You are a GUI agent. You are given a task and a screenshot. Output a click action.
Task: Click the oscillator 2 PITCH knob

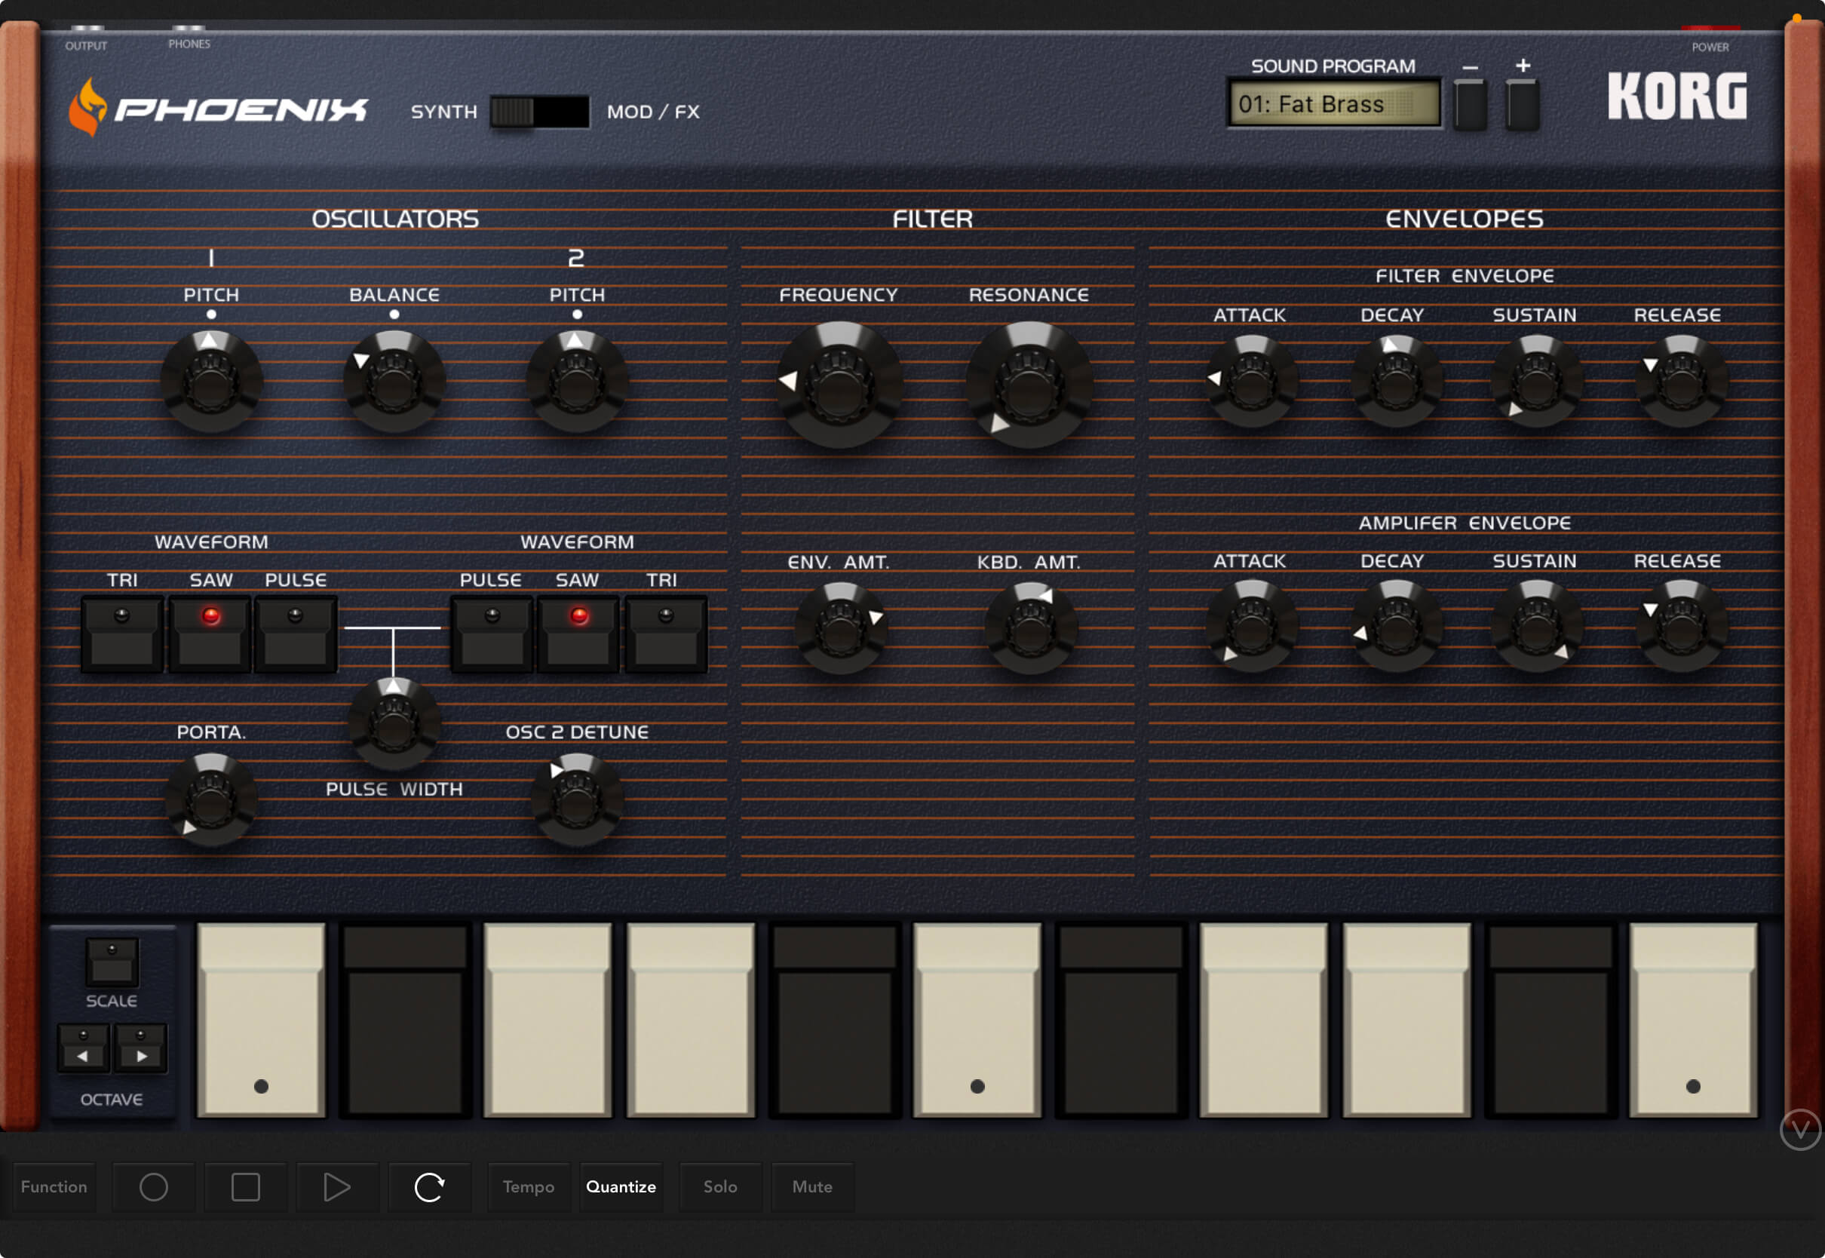click(x=577, y=382)
